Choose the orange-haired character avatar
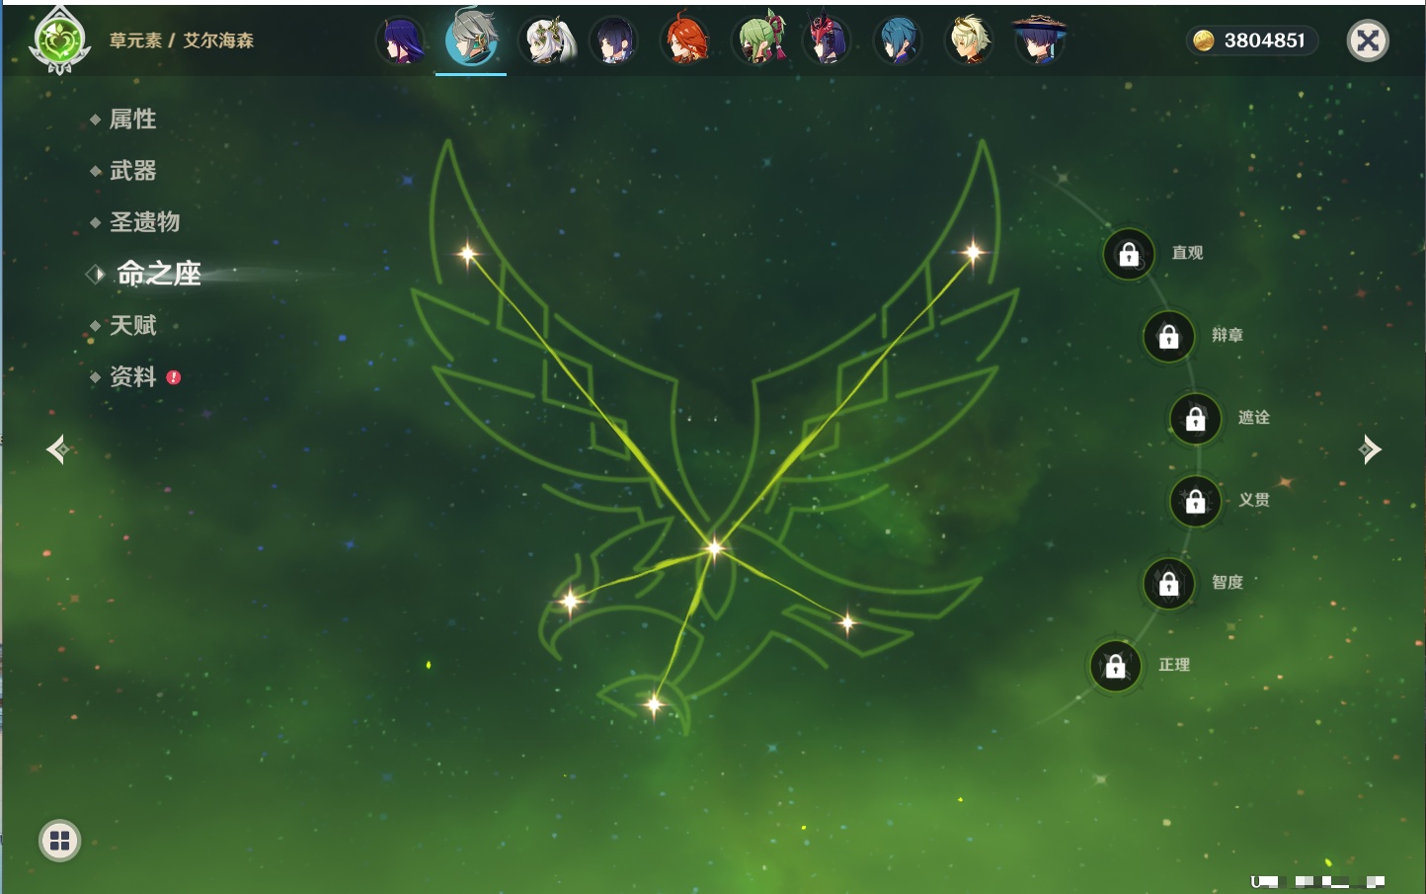 pyautogui.click(x=685, y=41)
